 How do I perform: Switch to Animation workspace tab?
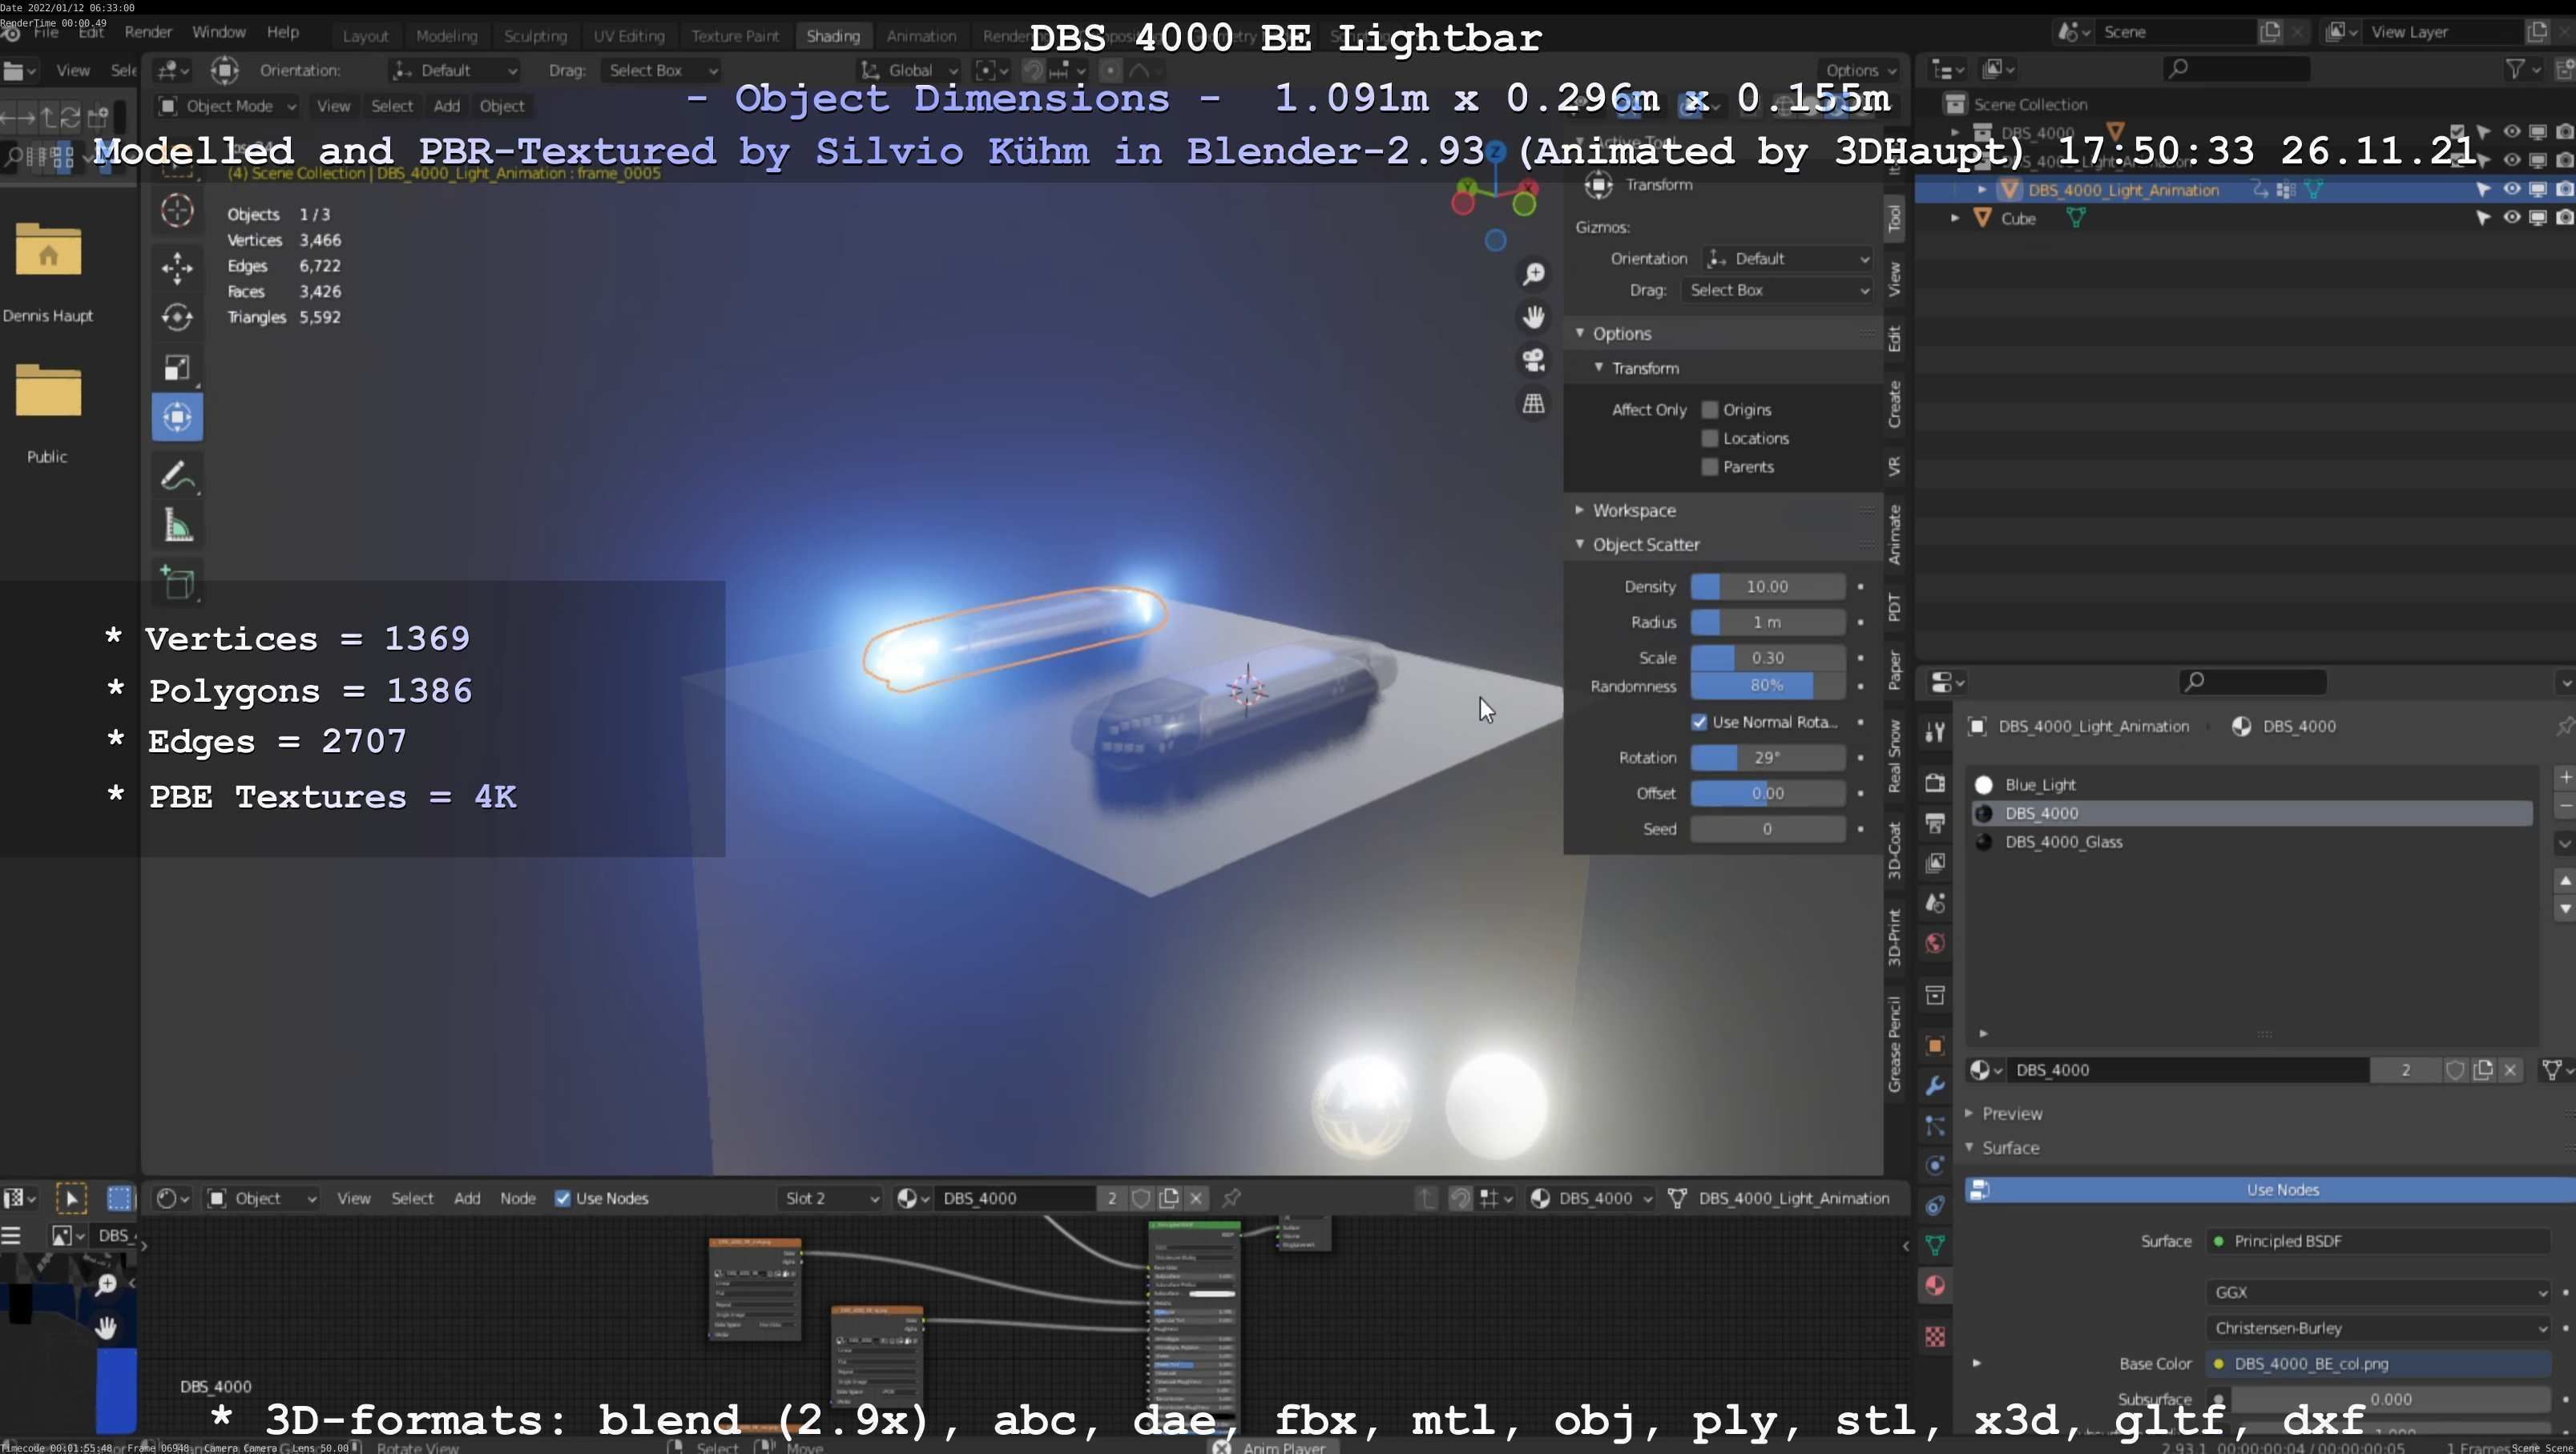[x=920, y=36]
